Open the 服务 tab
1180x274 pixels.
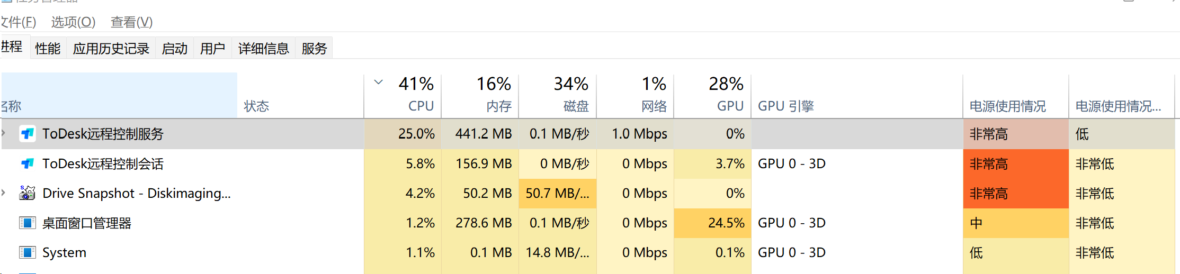click(314, 49)
